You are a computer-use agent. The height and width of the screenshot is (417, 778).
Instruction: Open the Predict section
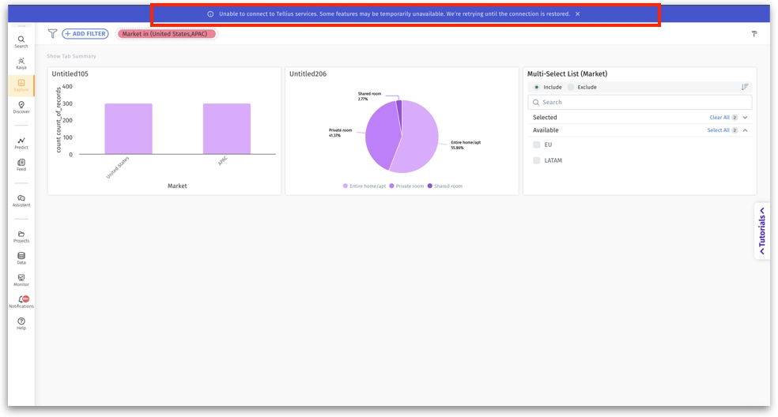pos(21,143)
